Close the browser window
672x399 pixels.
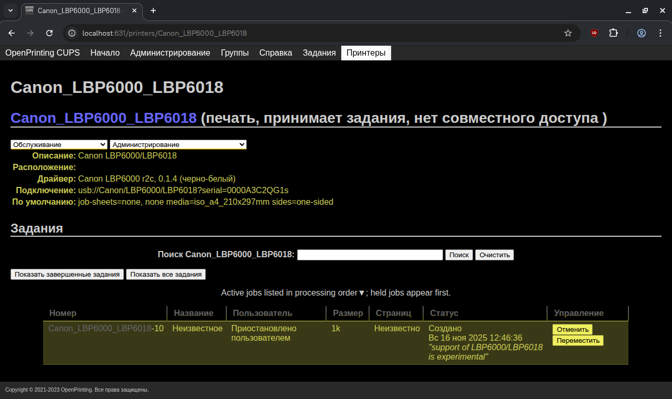[661, 10]
